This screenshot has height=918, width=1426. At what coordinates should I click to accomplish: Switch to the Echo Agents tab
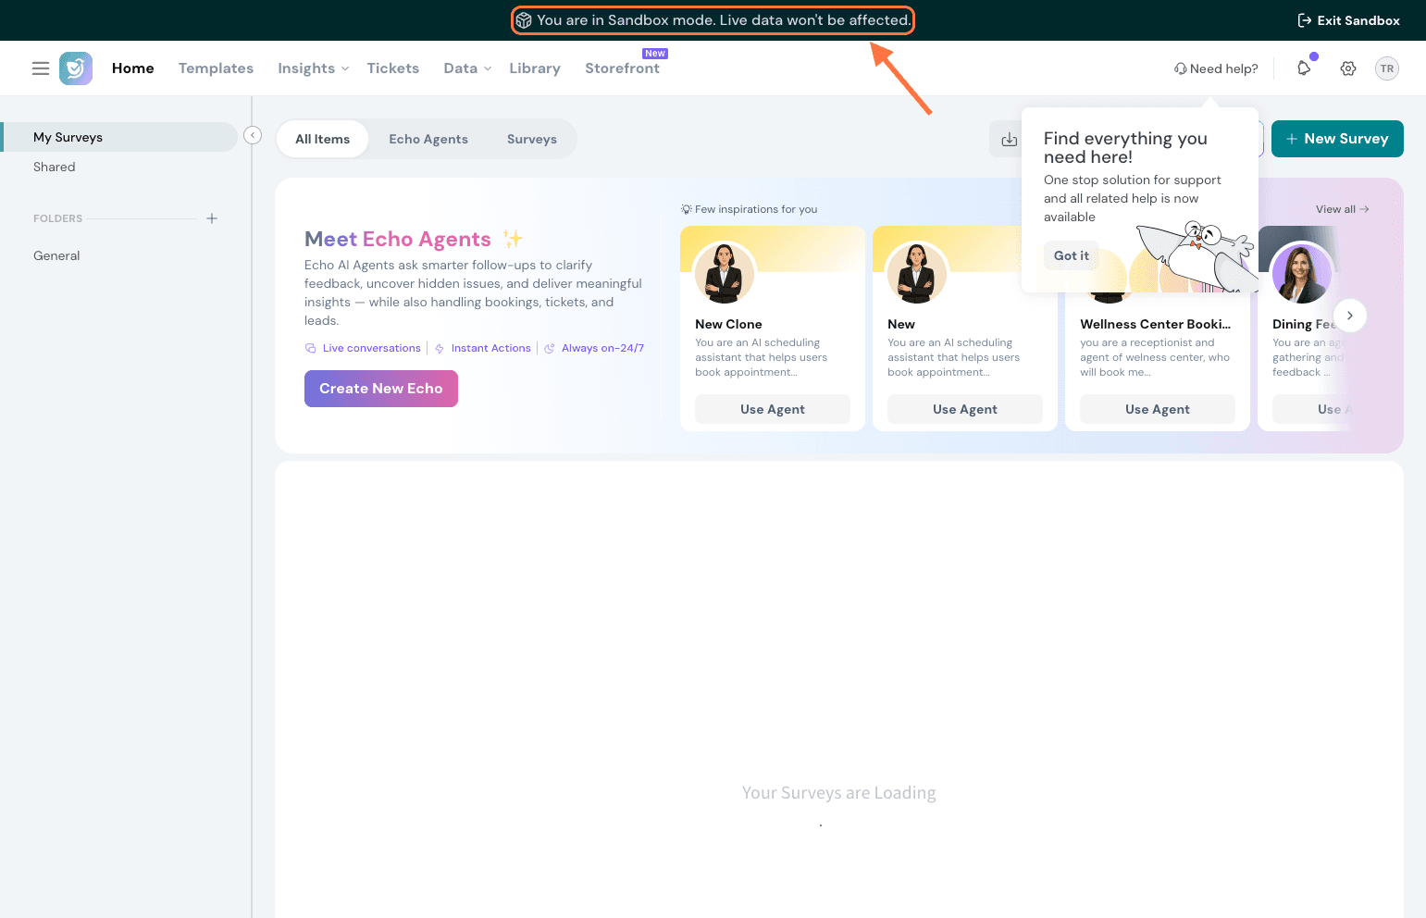pos(428,140)
